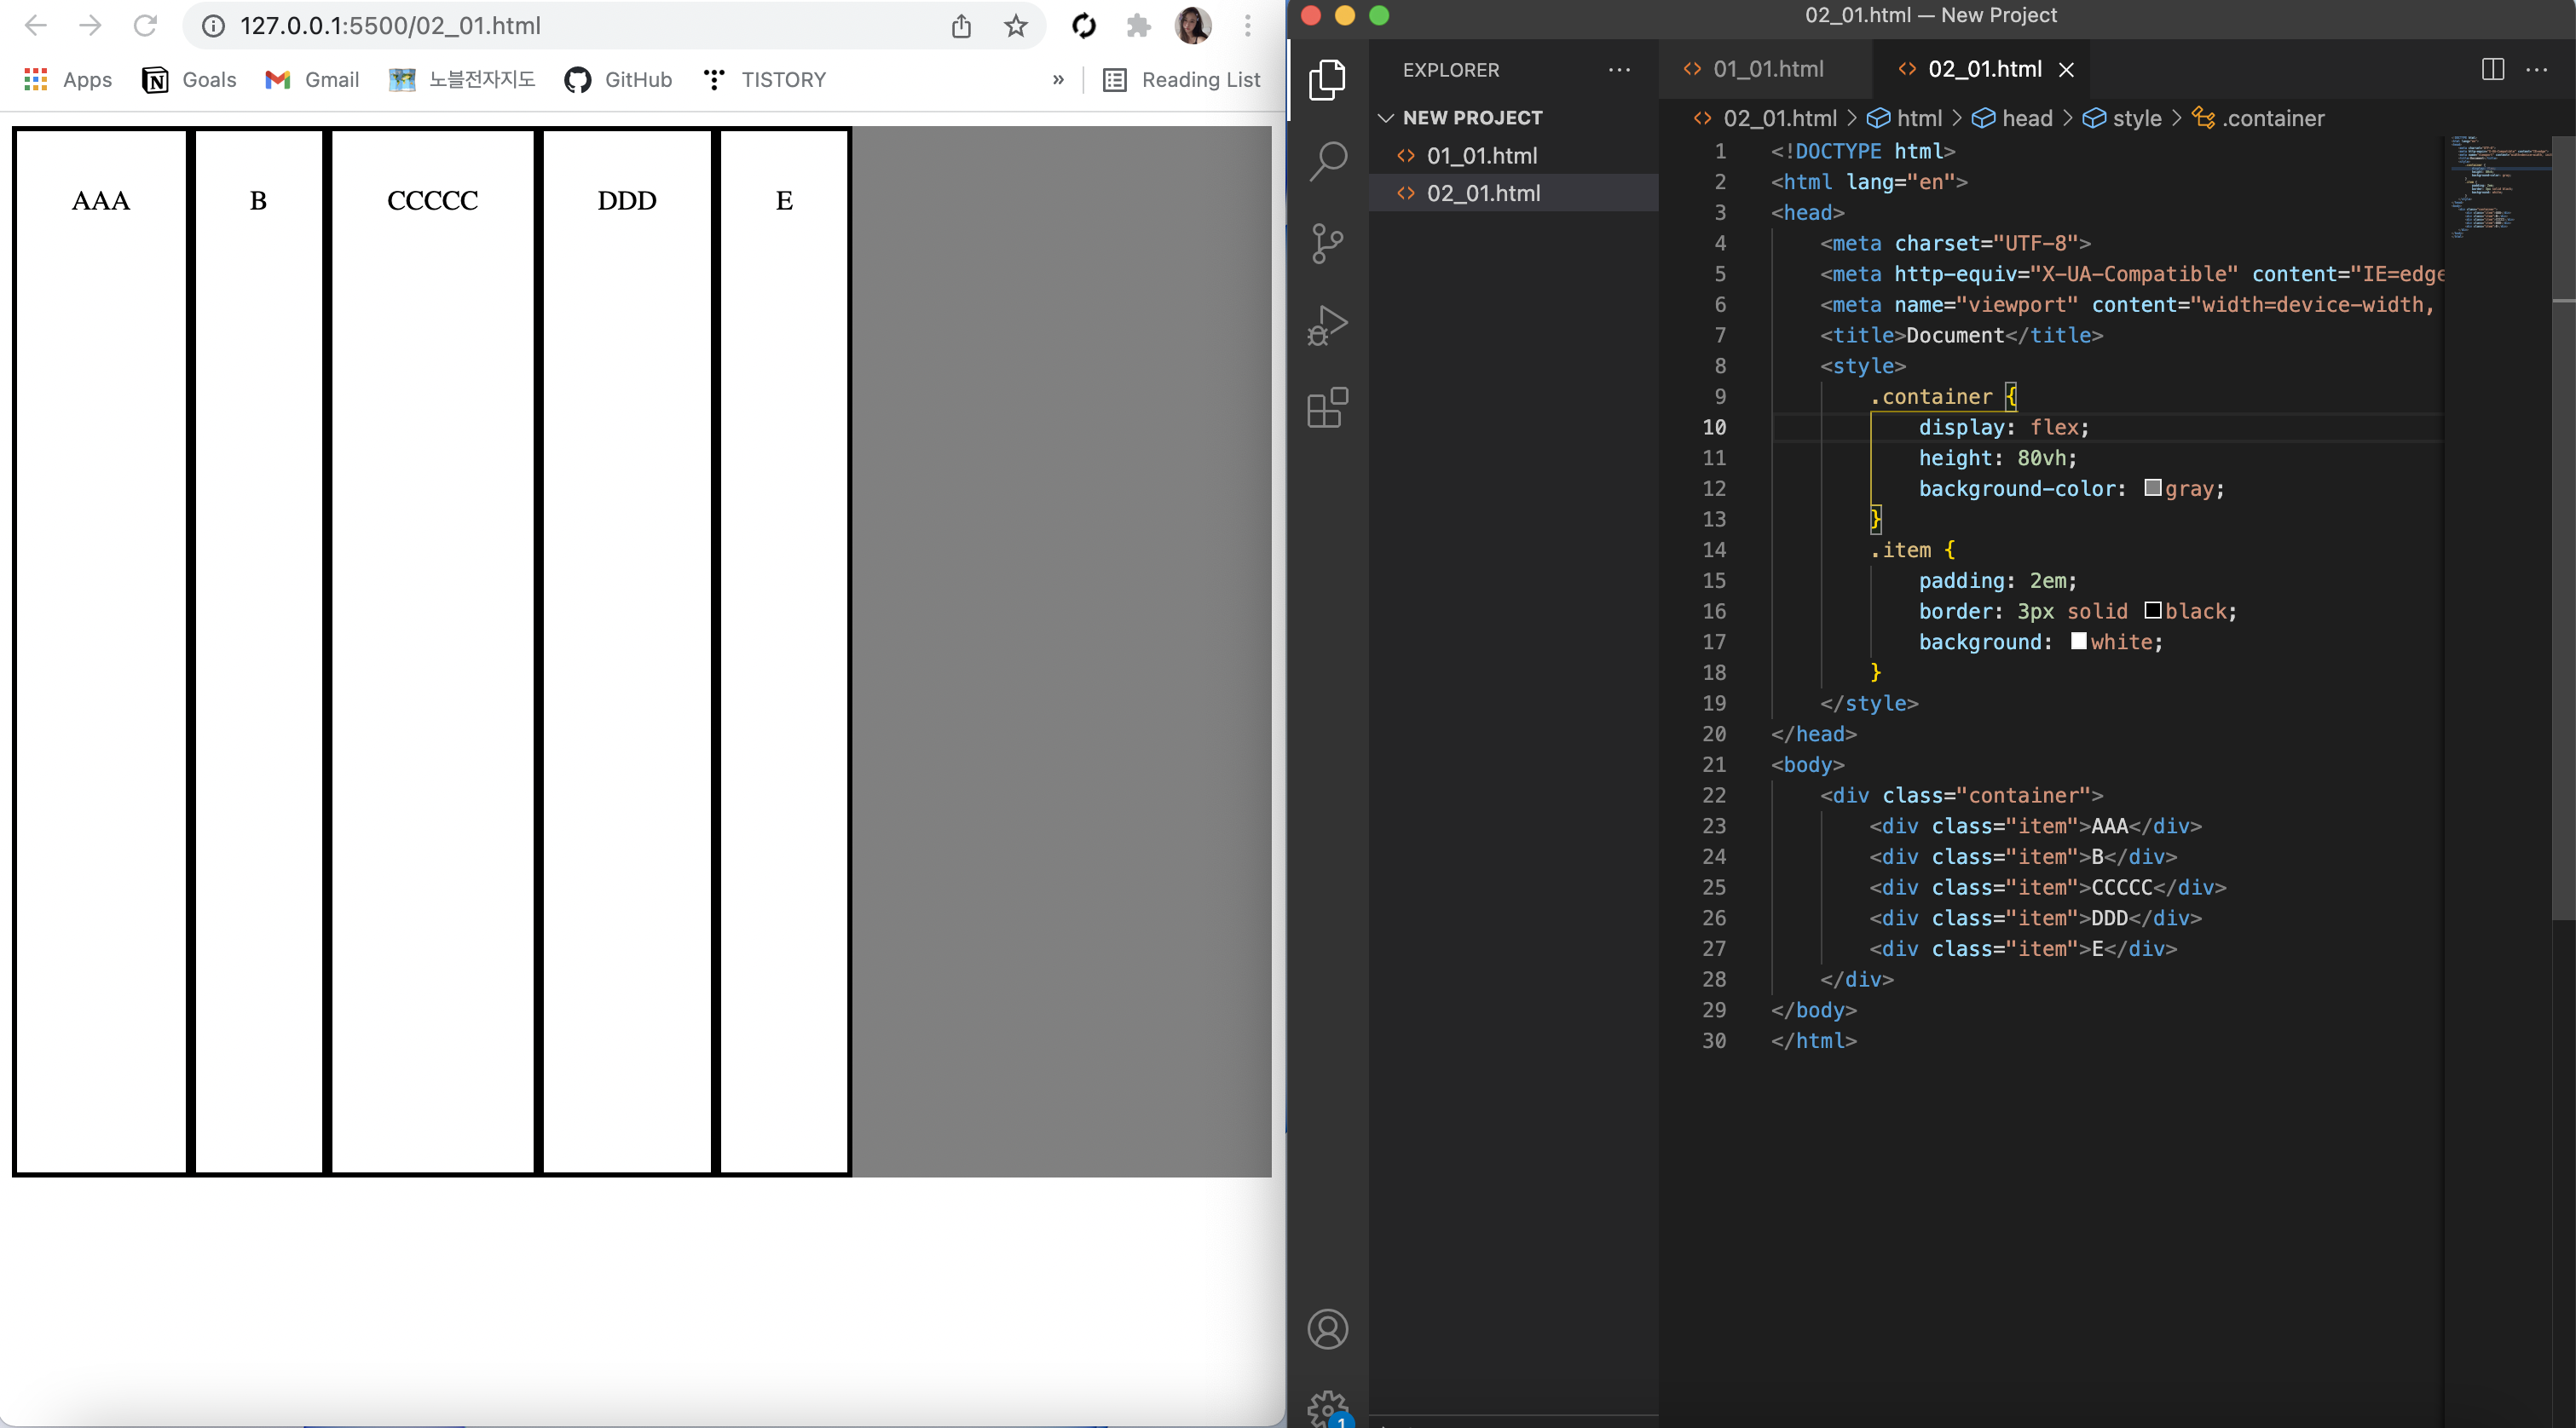Open 01_01.html in the Explorer tree
Image resolution: width=2576 pixels, height=1428 pixels.
tap(1482, 156)
